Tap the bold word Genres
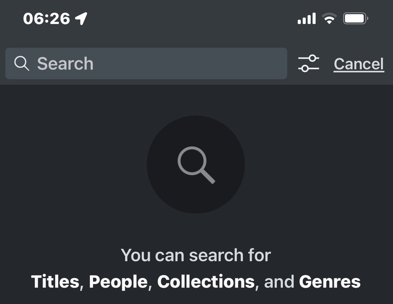The height and width of the screenshot is (304, 393). tap(329, 282)
